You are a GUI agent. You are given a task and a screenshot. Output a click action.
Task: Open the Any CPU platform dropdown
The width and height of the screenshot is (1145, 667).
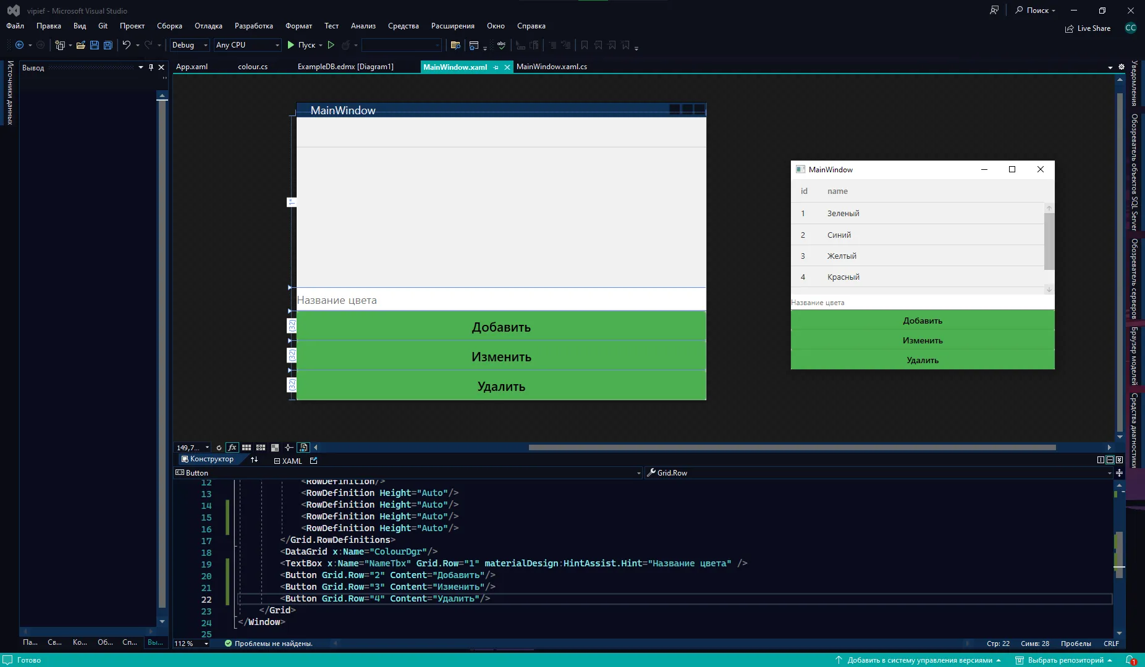247,45
